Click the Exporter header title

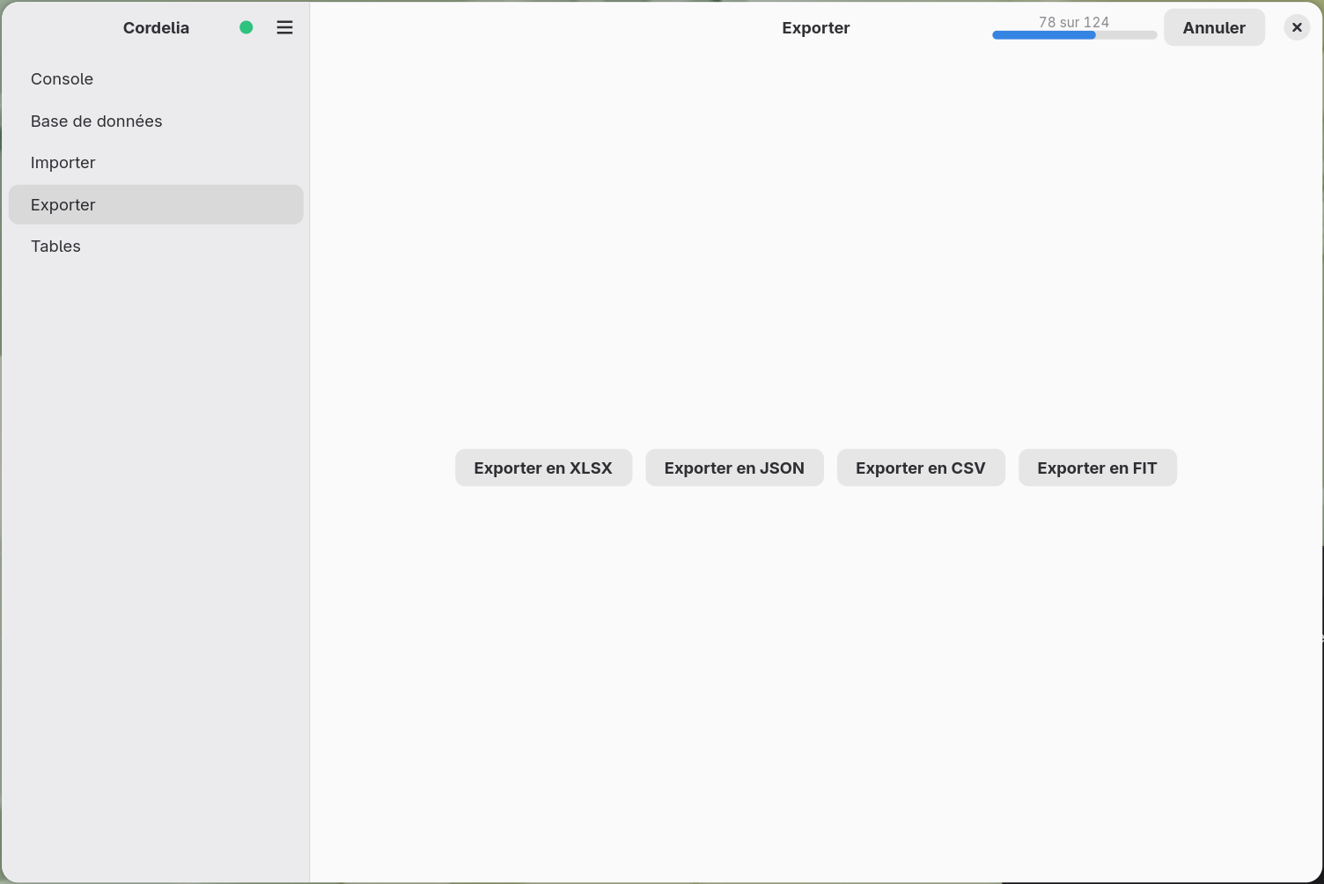(x=816, y=27)
